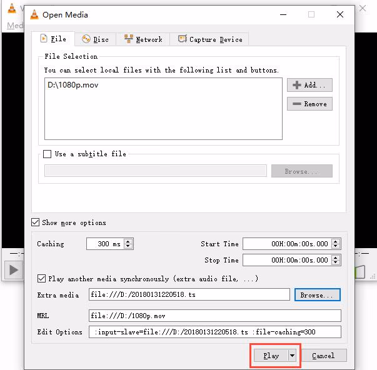Click the Edit Options text field
The width and height of the screenshot is (377, 370).
click(x=214, y=332)
